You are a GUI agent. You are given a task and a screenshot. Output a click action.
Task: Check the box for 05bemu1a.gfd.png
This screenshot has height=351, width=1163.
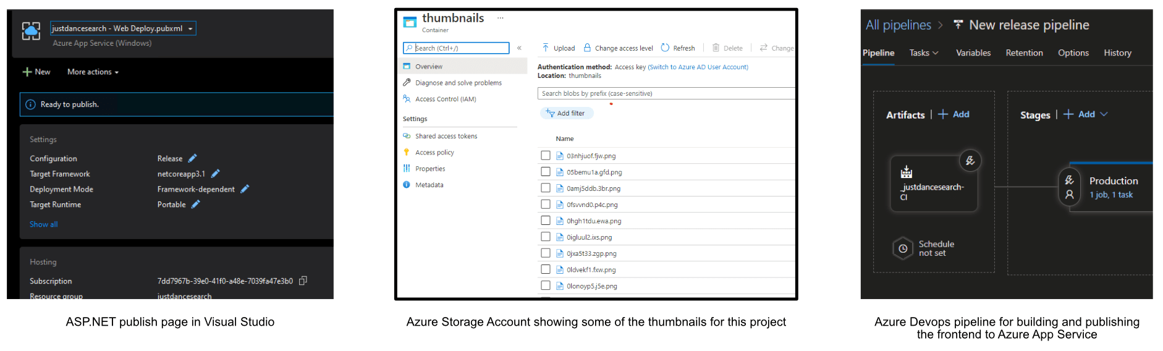coord(545,171)
